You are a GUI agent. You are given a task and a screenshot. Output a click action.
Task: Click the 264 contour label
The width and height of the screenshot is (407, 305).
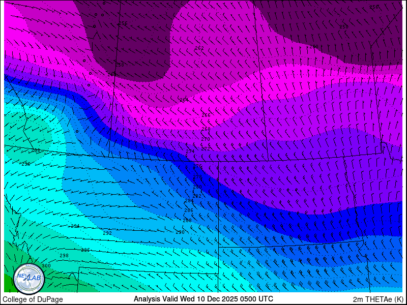(184, 100)
